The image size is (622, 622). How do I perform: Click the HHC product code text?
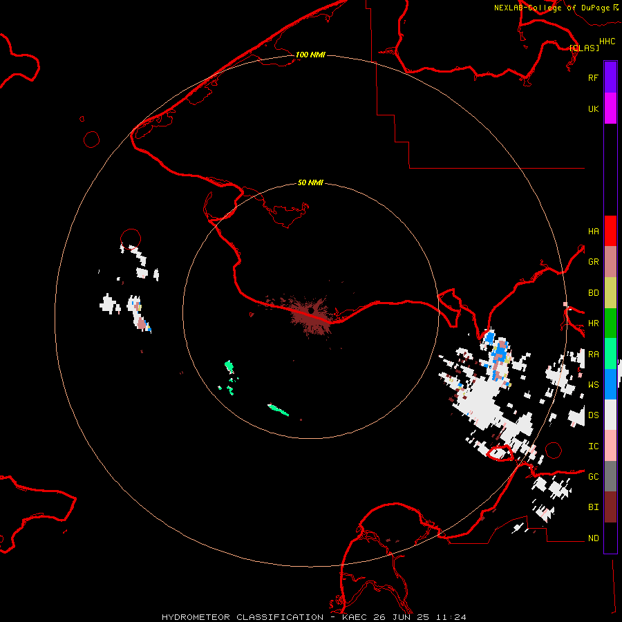607,41
